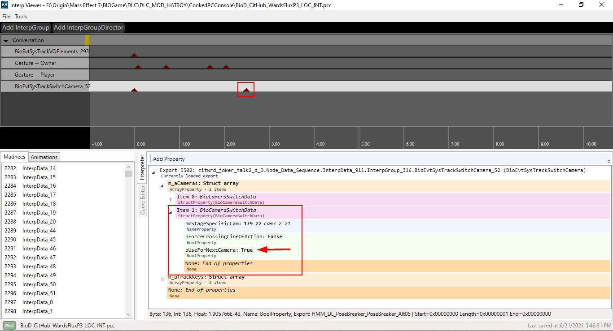Select the bUseForNextCamera property
The image size is (613, 331).
click(398, 253)
